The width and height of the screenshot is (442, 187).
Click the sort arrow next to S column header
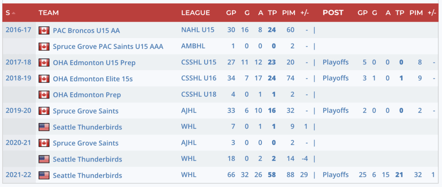[x=13, y=13]
